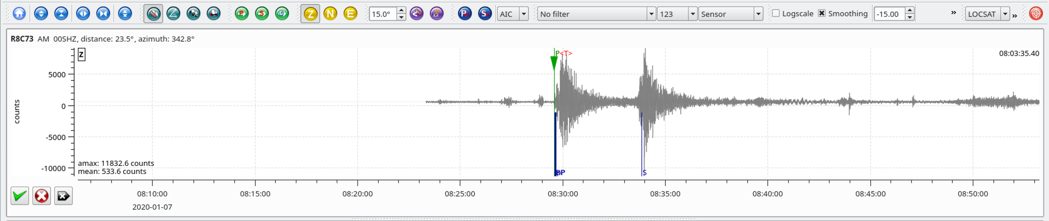Screen dimensions: 1049x221
Task: Click the 08:03:35.40 time label
Action: point(1019,53)
